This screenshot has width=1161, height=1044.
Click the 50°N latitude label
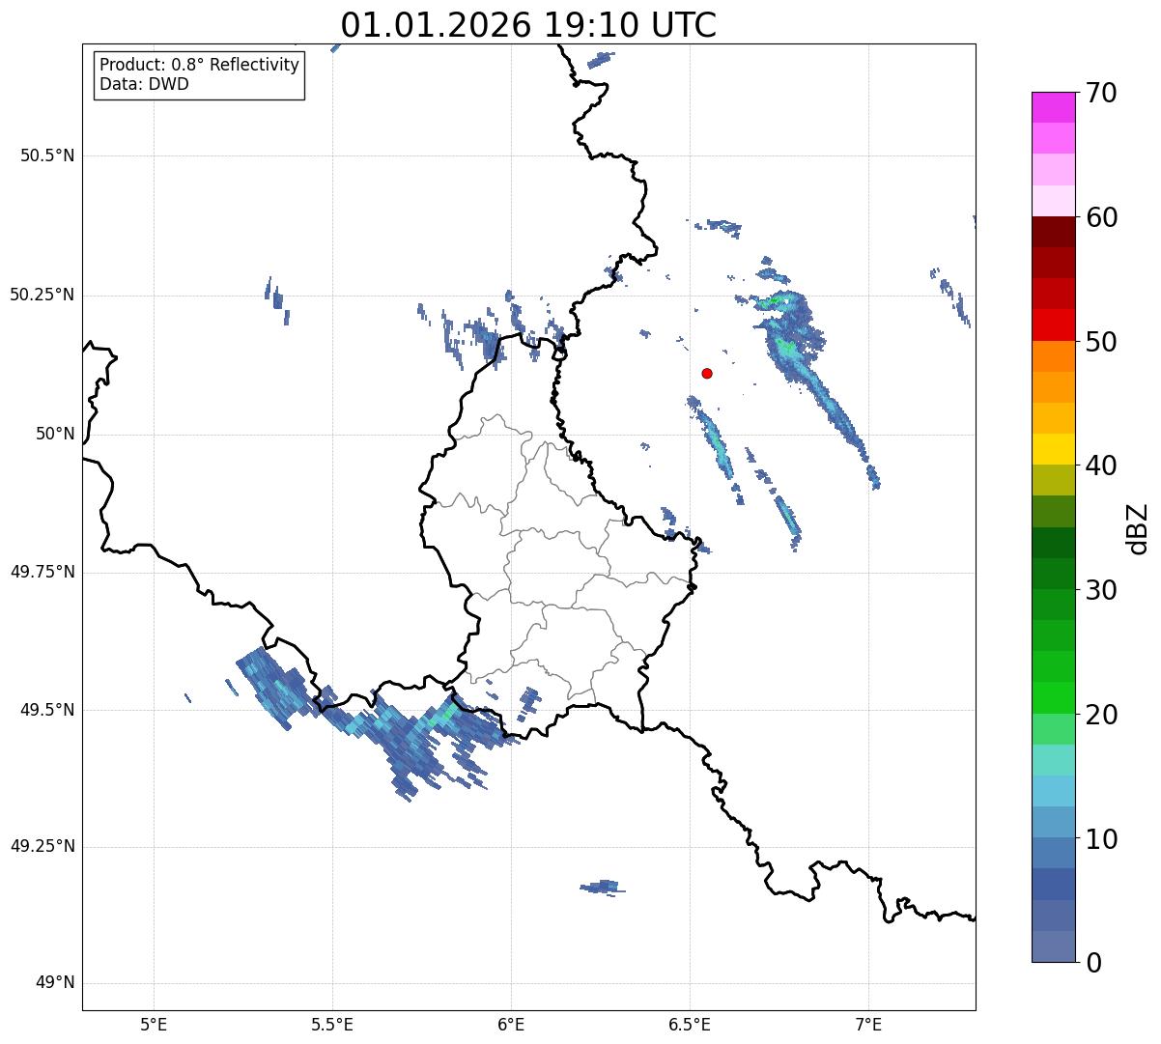tap(55, 434)
